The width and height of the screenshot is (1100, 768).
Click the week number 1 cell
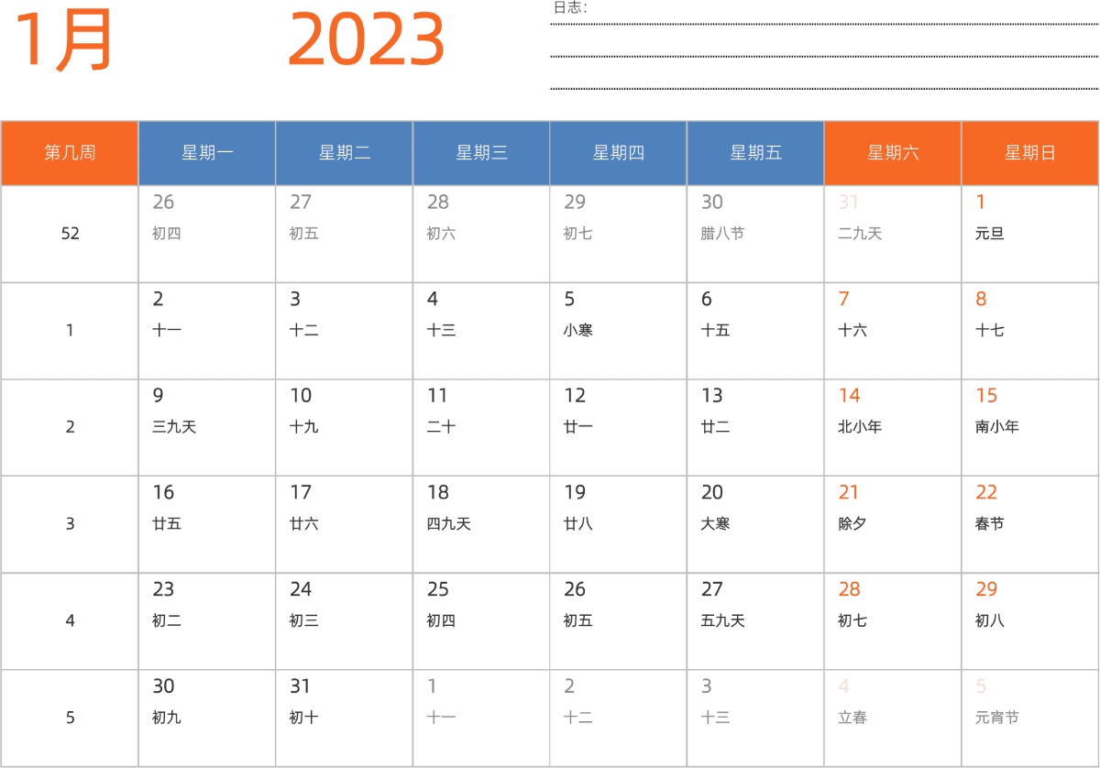pos(70,331)
